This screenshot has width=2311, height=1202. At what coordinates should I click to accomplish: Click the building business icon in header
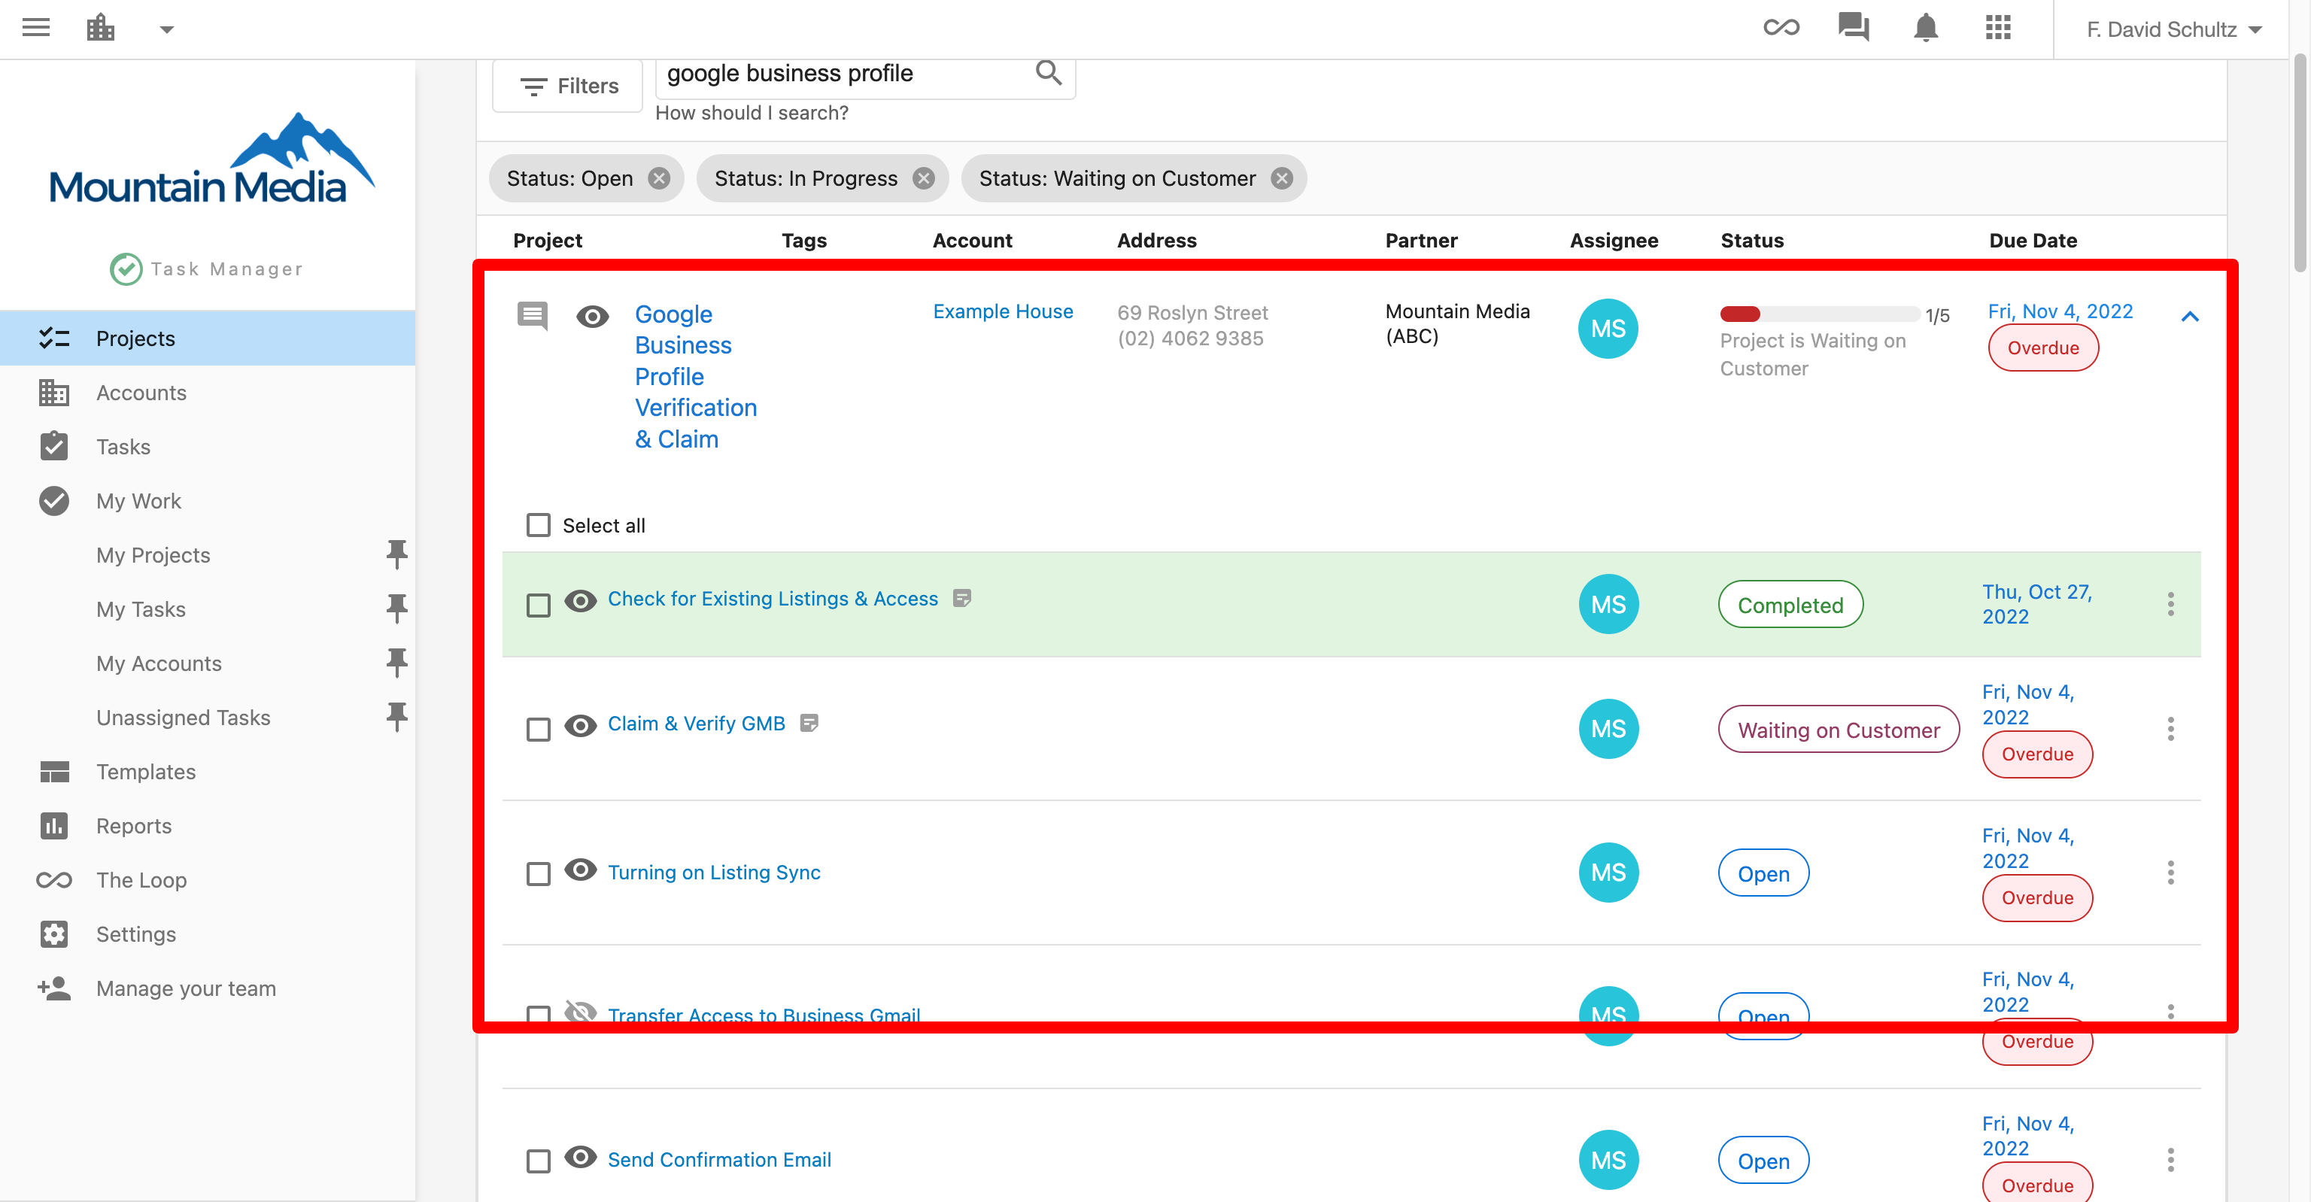point(101,28)
